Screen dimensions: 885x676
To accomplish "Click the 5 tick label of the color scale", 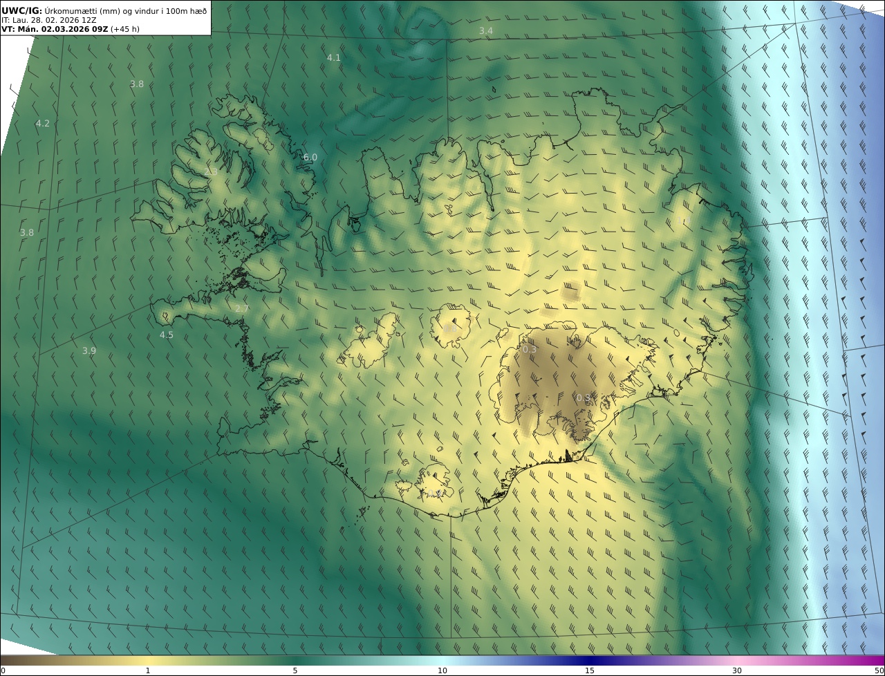I will point(295,670).
